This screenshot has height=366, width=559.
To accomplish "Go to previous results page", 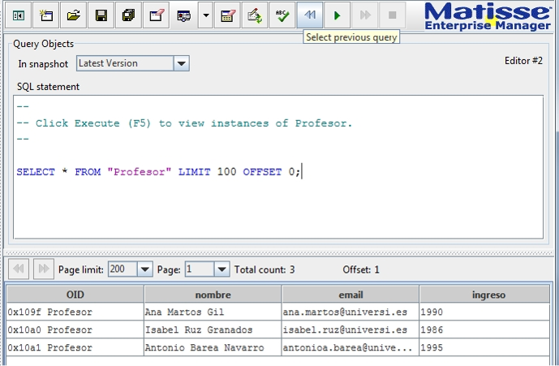I will click(x=19, y=269).
